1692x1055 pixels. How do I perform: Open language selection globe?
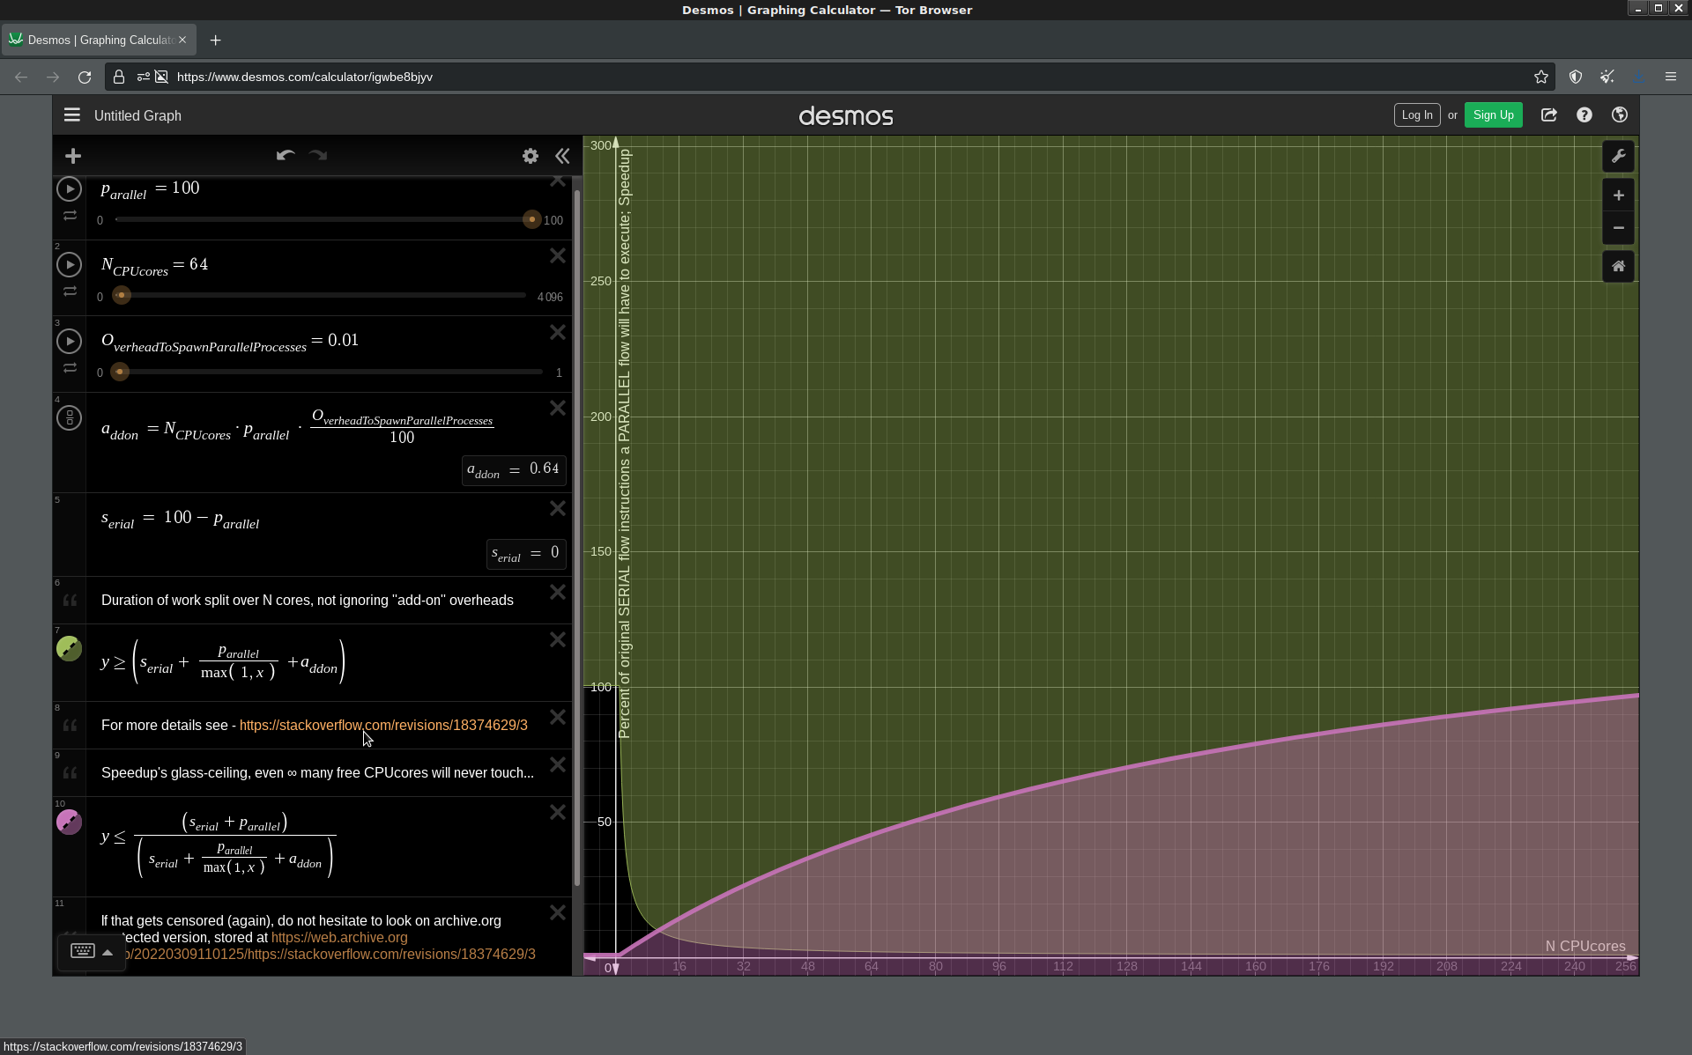tap(1620, 115)
